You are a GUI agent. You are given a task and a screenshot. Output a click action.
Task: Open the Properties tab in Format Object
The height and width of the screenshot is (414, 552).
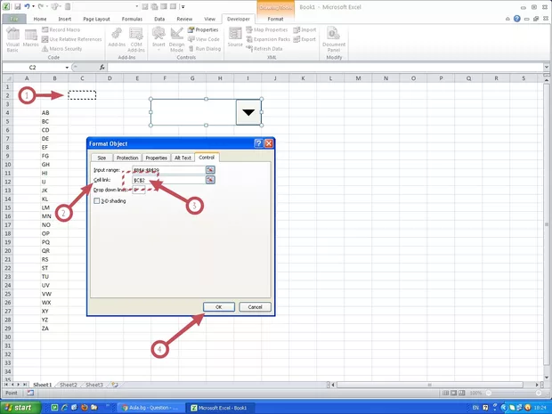[157, 158]
